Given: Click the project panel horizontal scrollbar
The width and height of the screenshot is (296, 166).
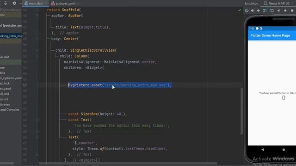Looking at the screenshot, I should [x=7, y=163].
